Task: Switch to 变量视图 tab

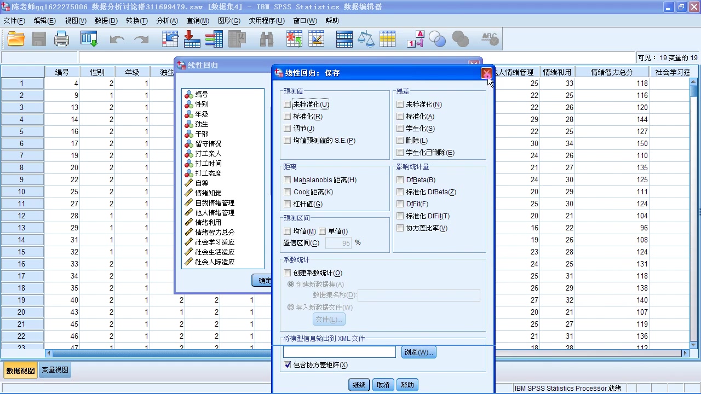Action: point(55,370)
